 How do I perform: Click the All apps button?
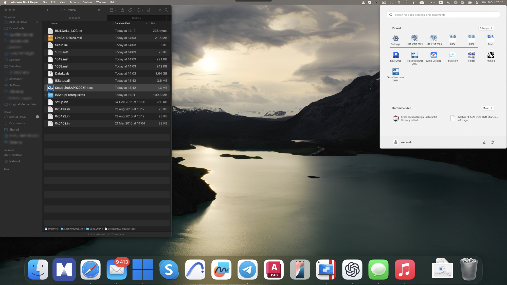point(486,28)
